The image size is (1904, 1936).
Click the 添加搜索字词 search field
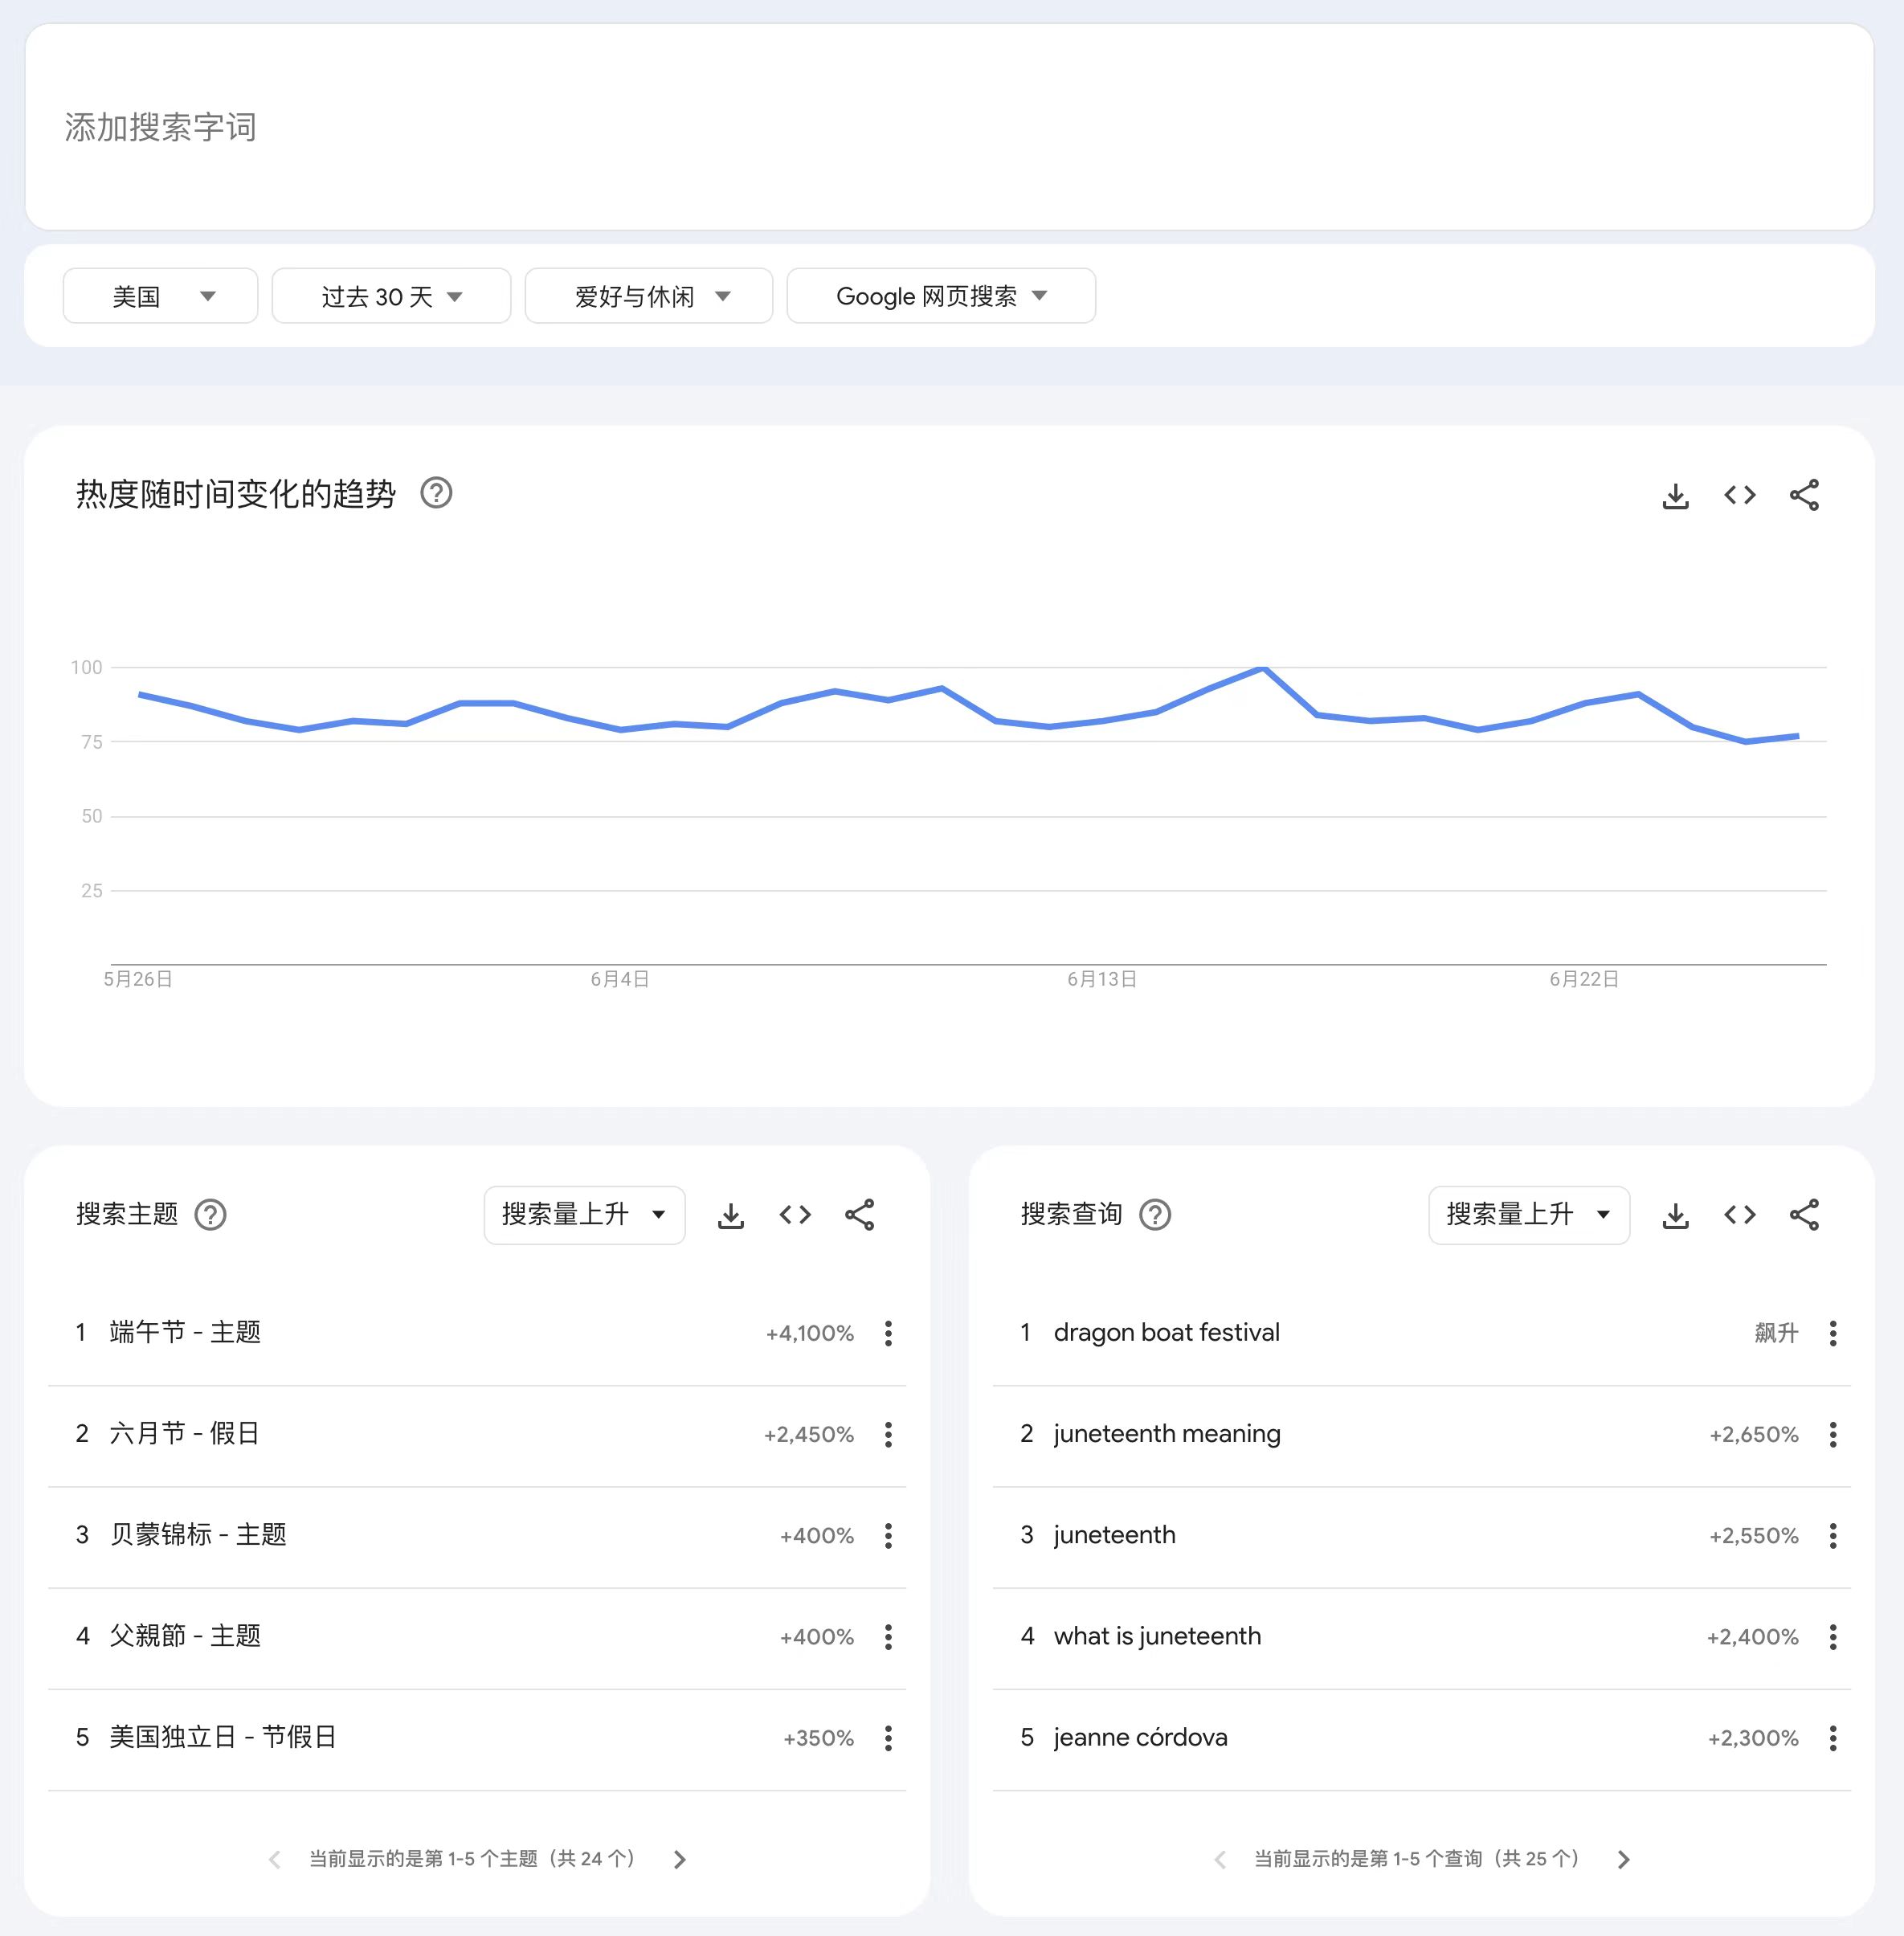(x=949, y=127)
